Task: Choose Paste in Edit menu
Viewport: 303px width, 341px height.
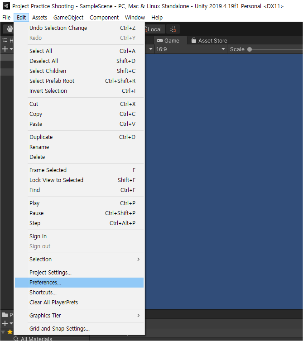Action: pyautogui.click(x=79, y=124)
